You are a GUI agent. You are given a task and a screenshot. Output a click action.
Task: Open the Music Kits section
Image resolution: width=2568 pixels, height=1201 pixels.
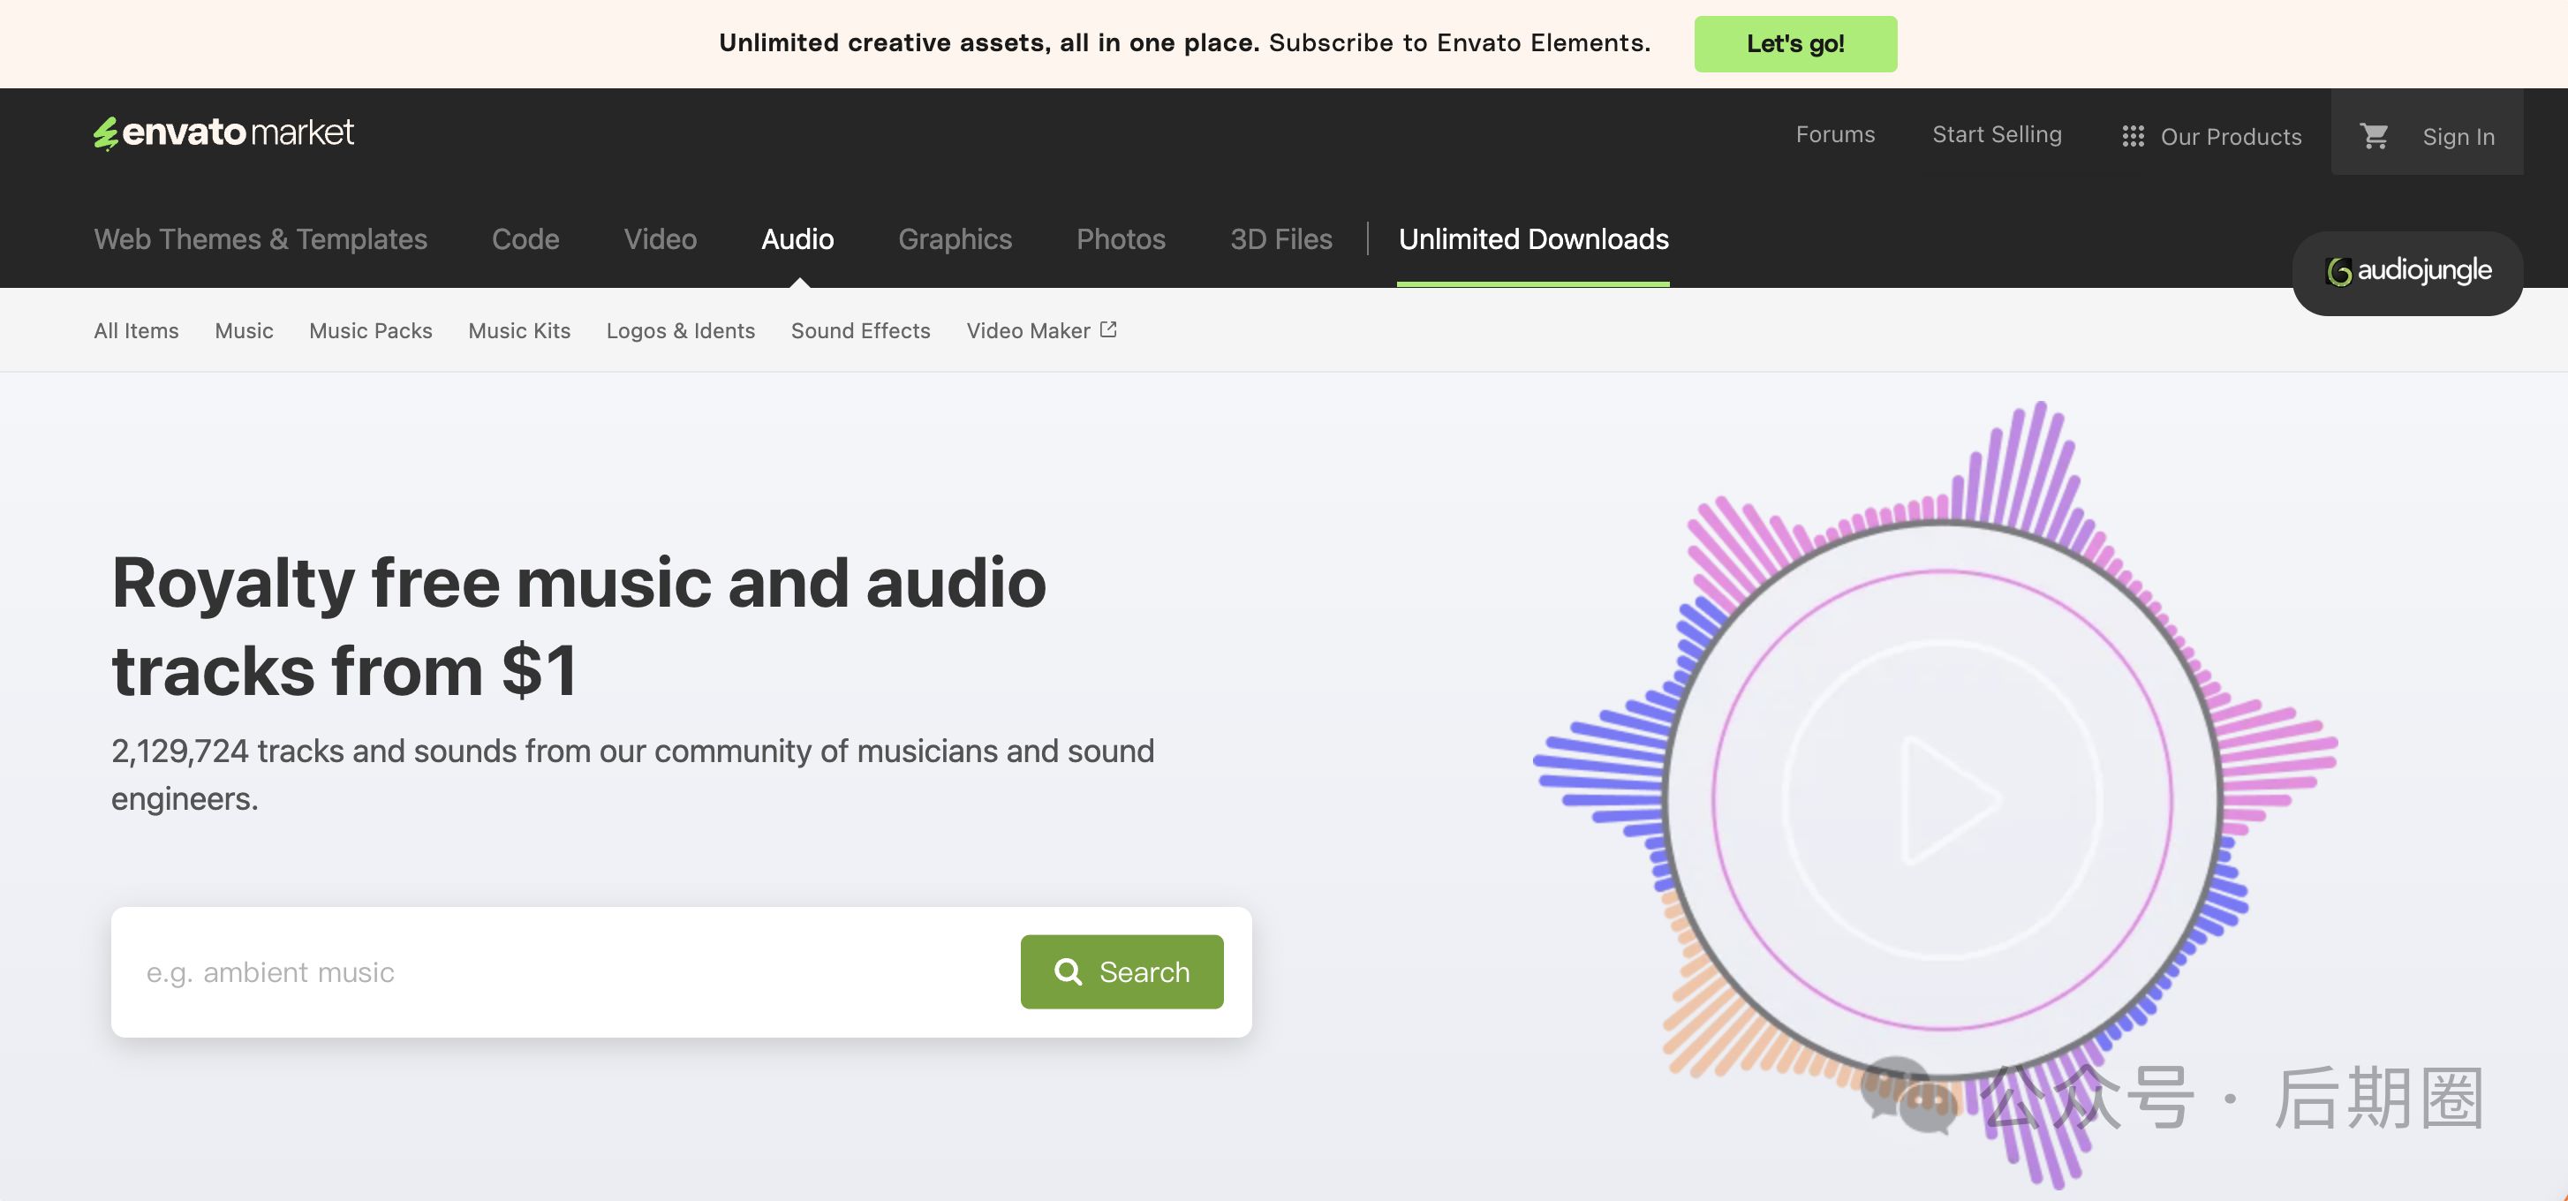(x=519, y=331)
